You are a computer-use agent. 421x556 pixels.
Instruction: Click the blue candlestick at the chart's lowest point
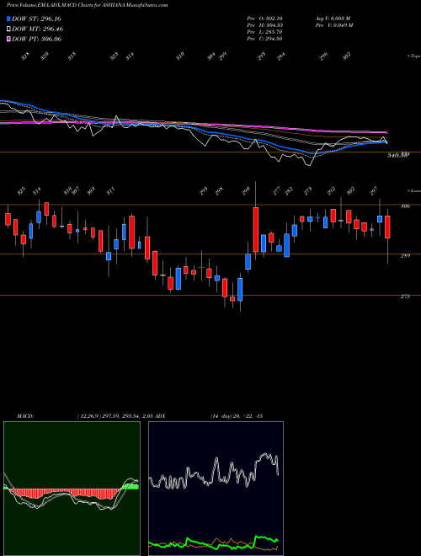point(240,289)
